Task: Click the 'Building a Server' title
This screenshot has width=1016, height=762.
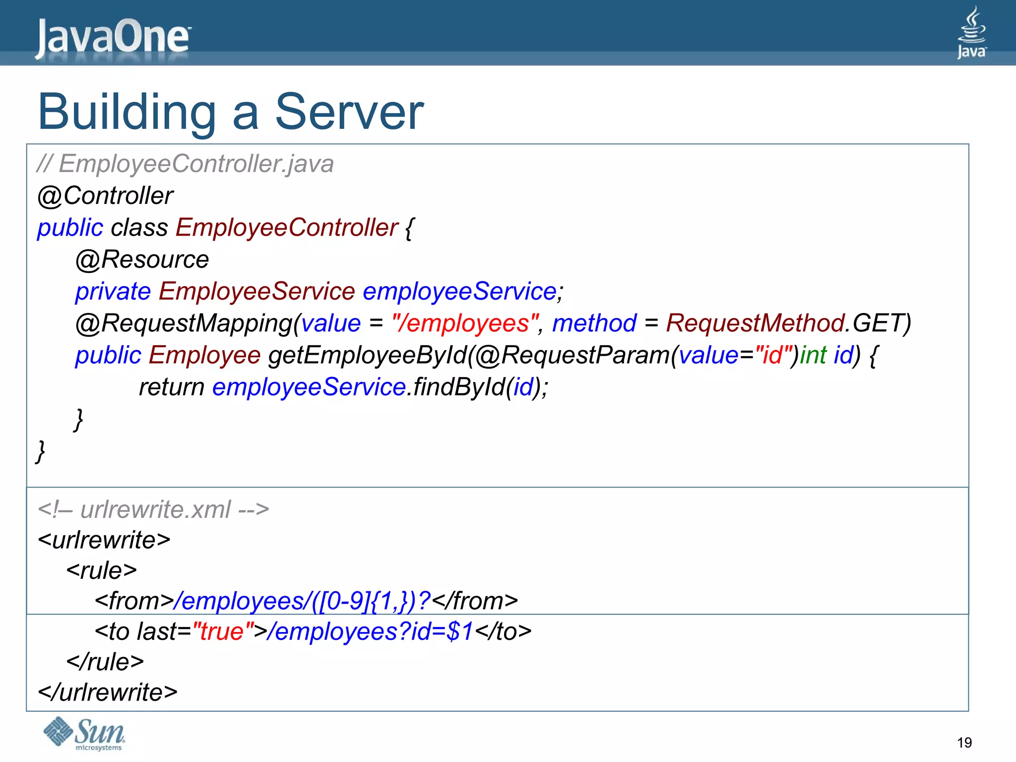Action: [x=231, y=112]
